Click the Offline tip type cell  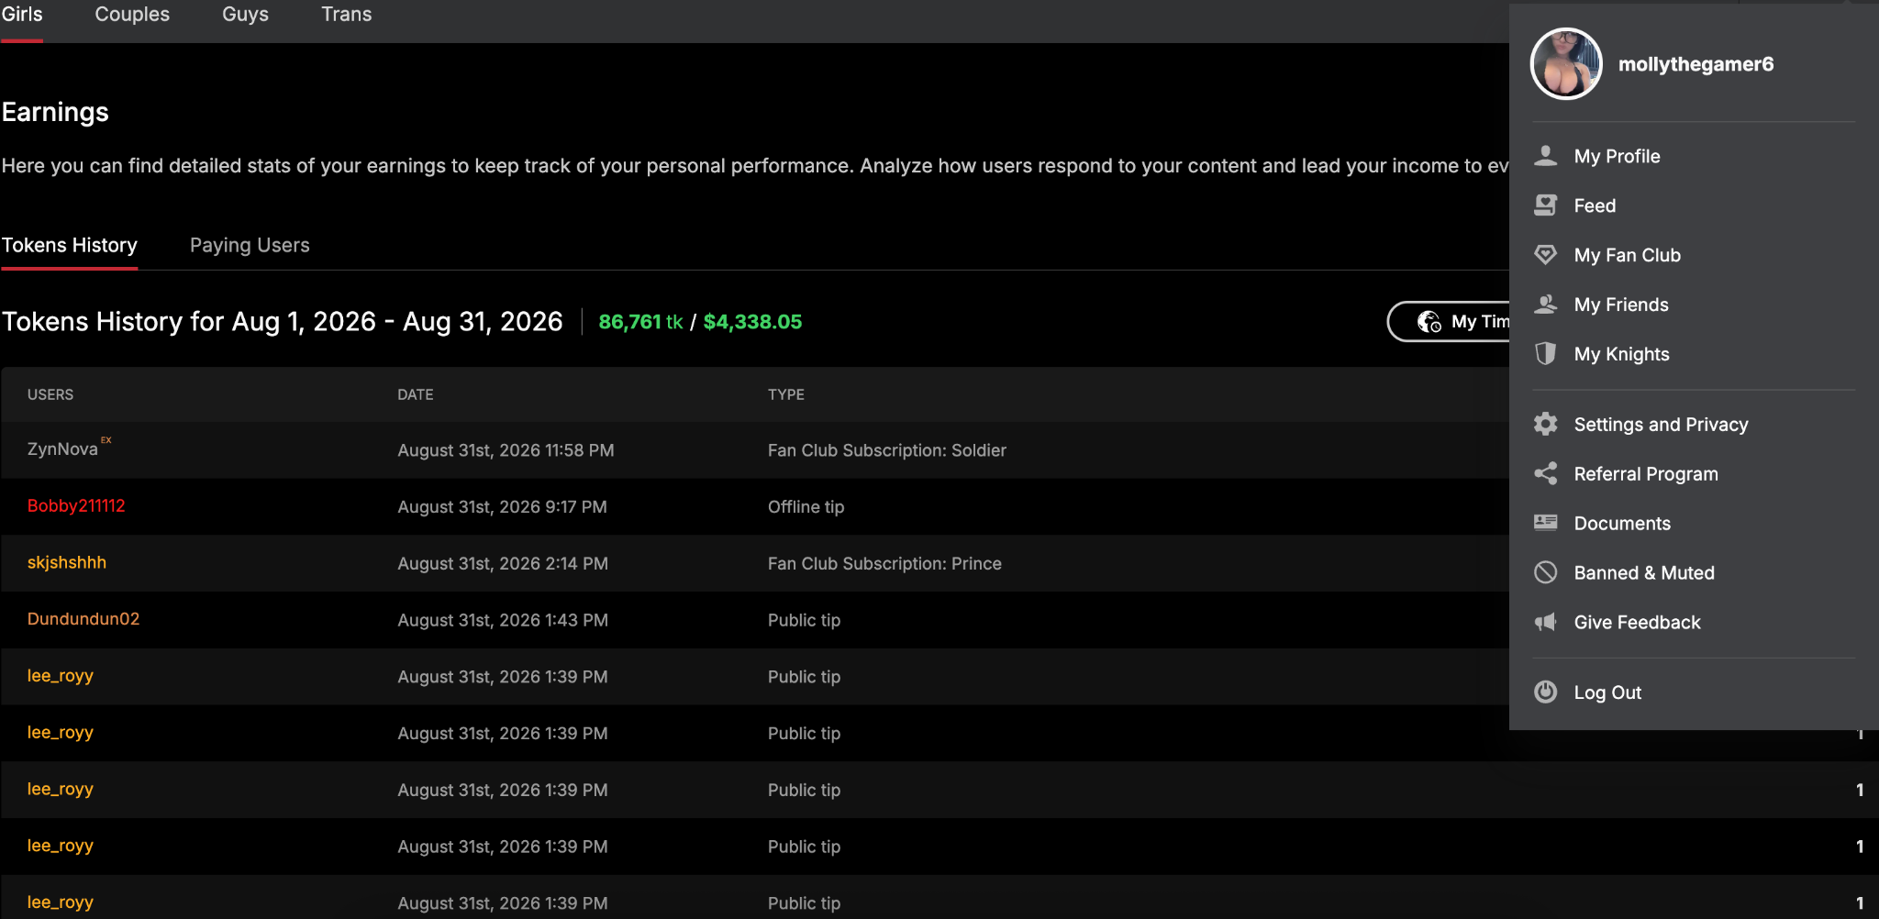point(806,507)
